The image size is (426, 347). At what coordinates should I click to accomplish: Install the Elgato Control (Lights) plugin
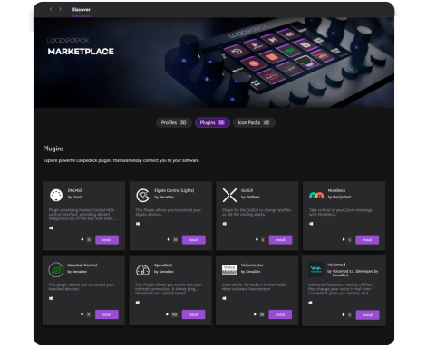(194, 240)
